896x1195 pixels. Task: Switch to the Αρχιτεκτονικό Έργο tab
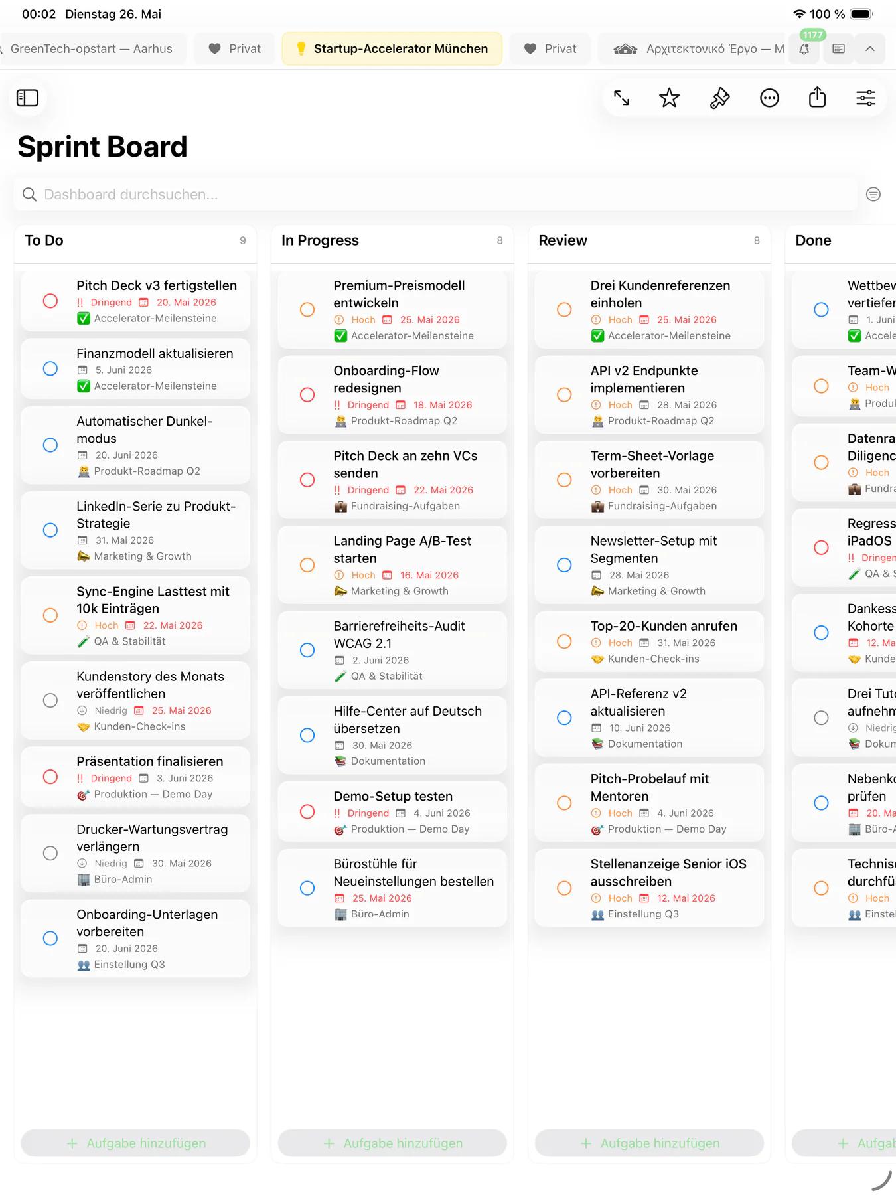pos(693,48)
